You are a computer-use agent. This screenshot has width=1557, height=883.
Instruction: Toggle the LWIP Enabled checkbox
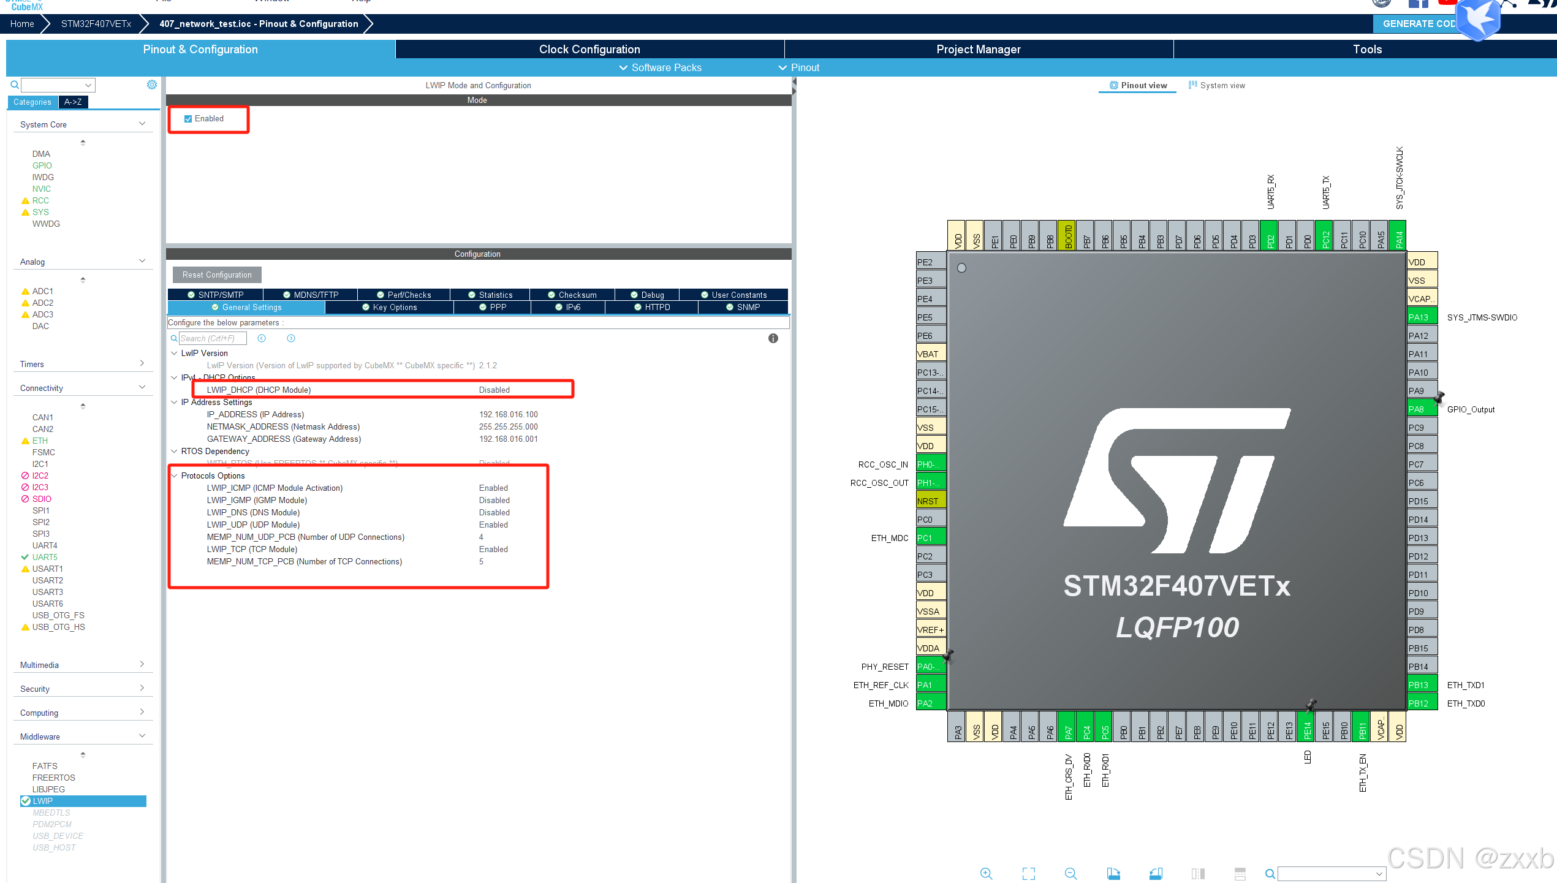188,119
